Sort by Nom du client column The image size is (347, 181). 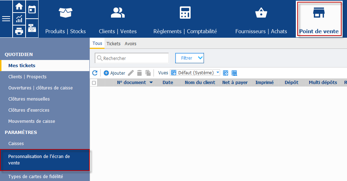coord(200,83)
